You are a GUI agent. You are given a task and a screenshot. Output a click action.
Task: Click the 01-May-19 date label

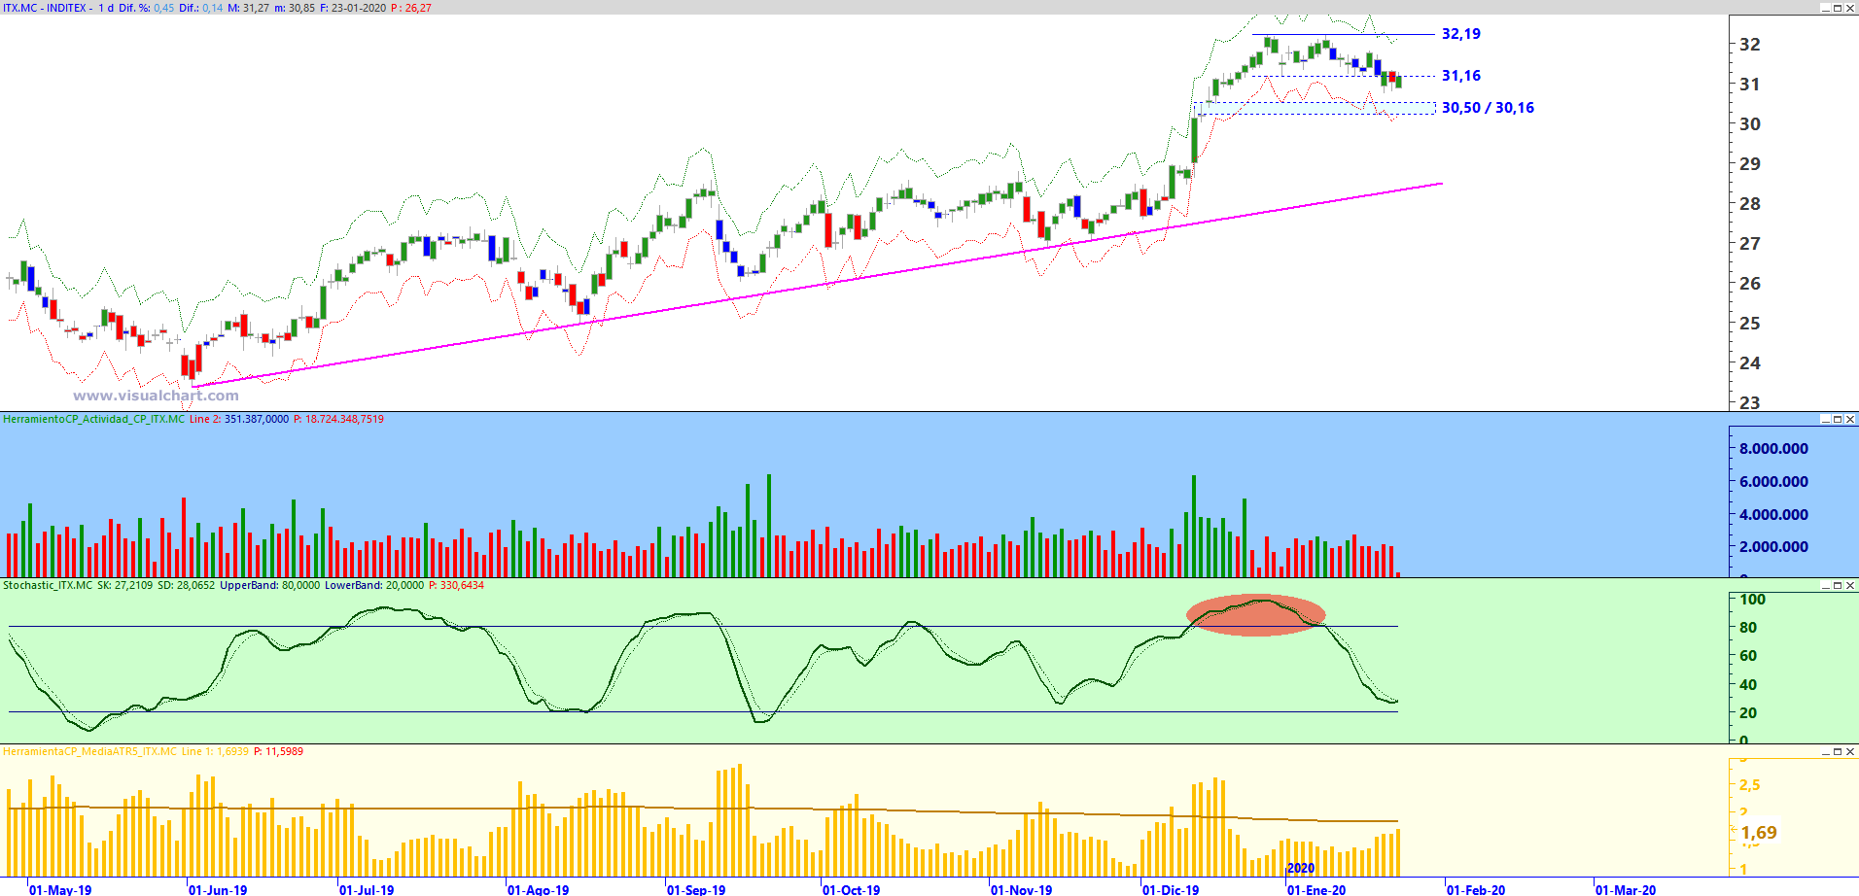[x=60, y=889]
